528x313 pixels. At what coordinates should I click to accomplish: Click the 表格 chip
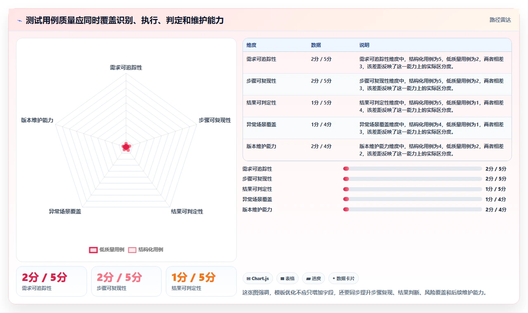tap(288, 278)
